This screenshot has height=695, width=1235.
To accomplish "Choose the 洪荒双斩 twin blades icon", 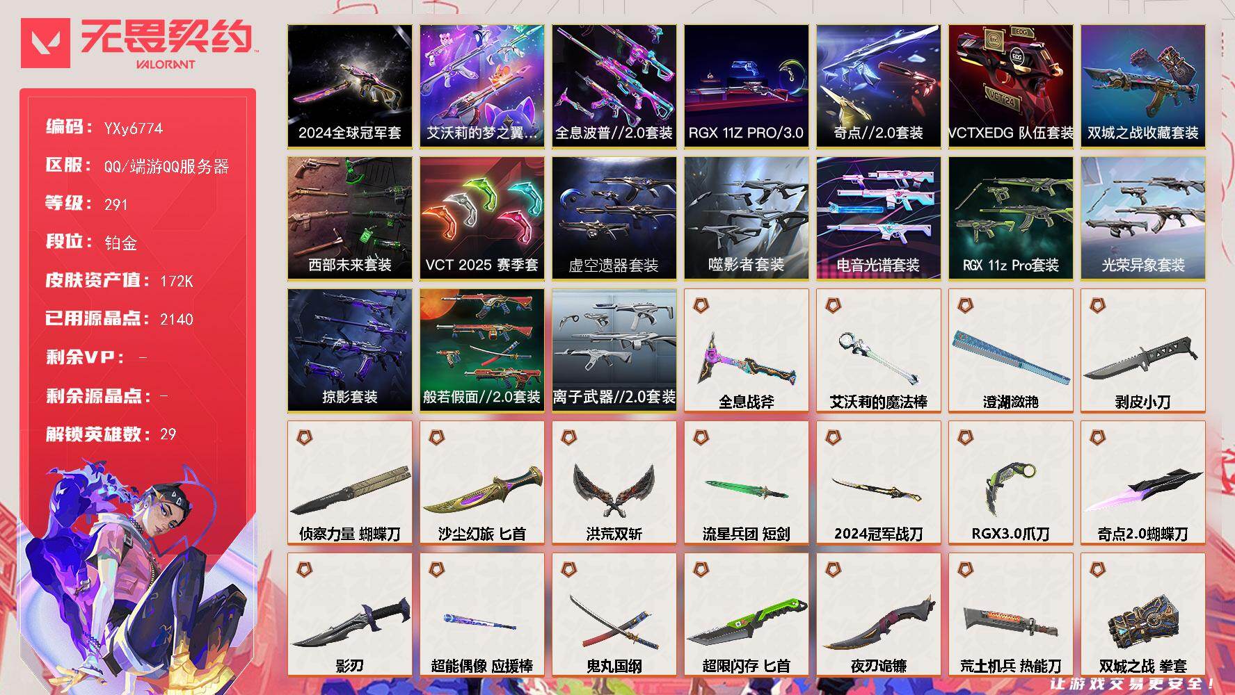I will pos(614,491).
